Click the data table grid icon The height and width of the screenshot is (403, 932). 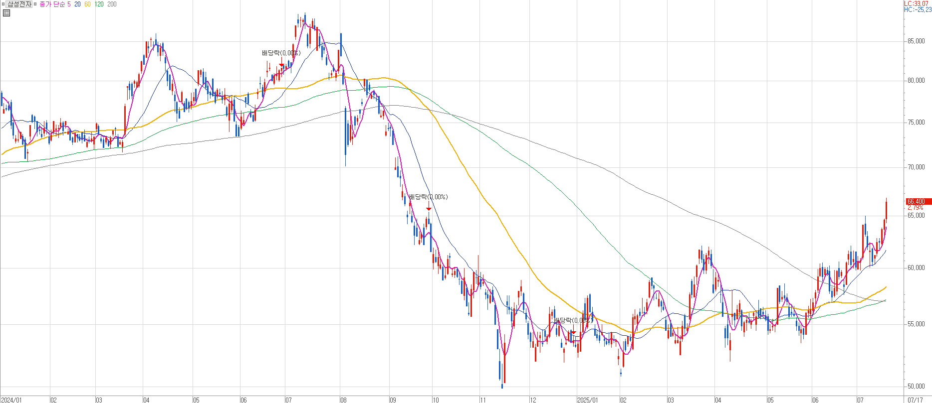pyautogui.click(x=6, y=13)
